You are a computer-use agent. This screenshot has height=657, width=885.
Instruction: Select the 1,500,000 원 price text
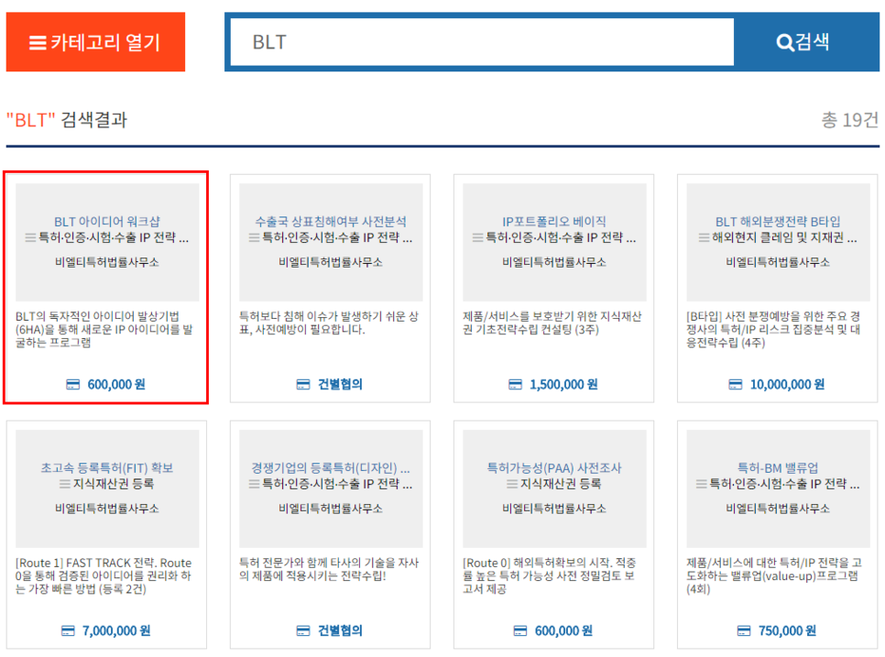click(563, 384)
